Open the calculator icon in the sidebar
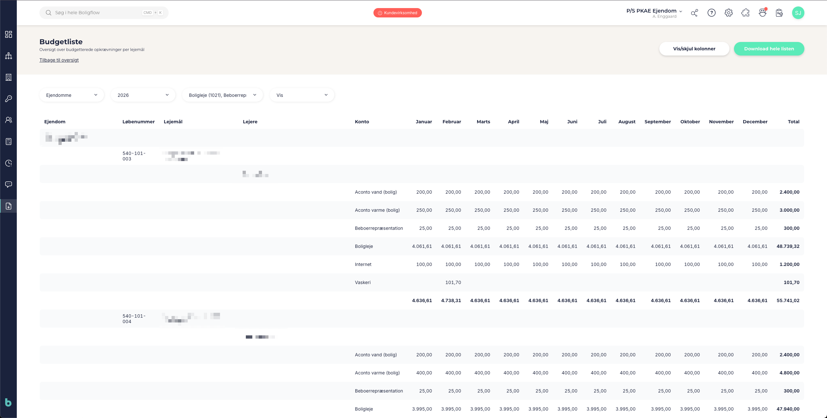The width and height of the screenshot is (827, 418). coord(9,142)
